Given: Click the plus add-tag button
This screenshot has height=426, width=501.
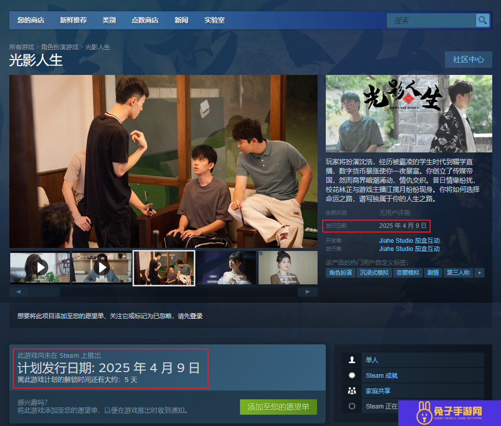Looking at the screenshot, I should pos(479,273).
